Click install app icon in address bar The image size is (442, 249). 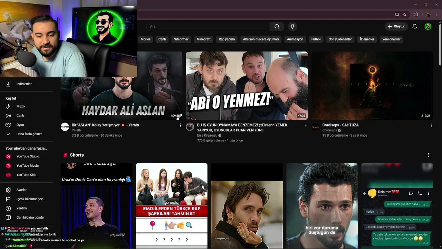click(x=397, y=15)
